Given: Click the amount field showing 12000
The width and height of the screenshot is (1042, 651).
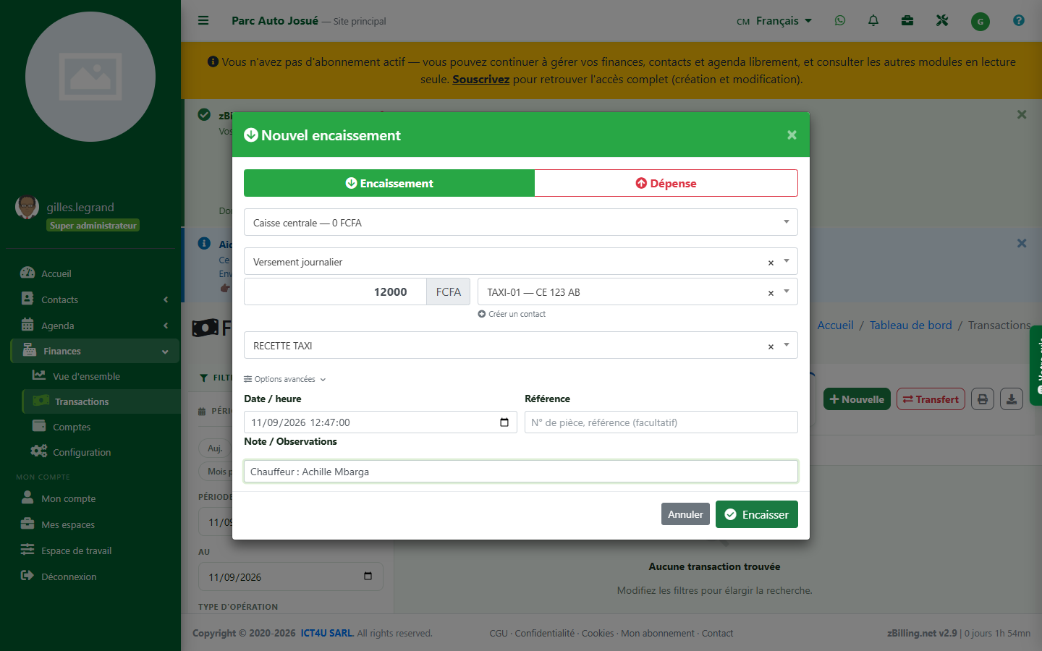Looking at the screenshot, I should coord(335,292).
